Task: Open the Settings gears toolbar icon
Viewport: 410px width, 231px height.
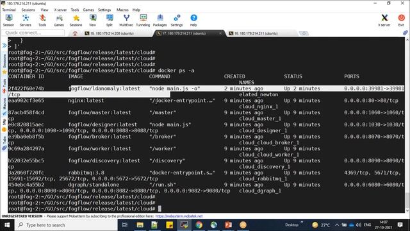Action: coord(177,21)
